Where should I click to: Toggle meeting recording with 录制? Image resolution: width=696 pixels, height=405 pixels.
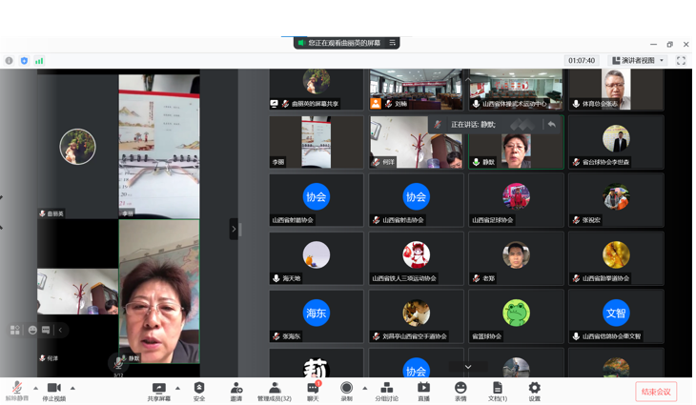[x=346, y=391]
